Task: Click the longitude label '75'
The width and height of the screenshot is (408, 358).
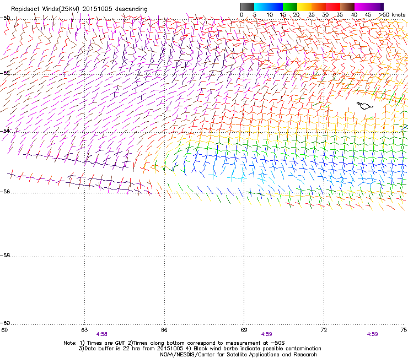Action: (404, 330)
